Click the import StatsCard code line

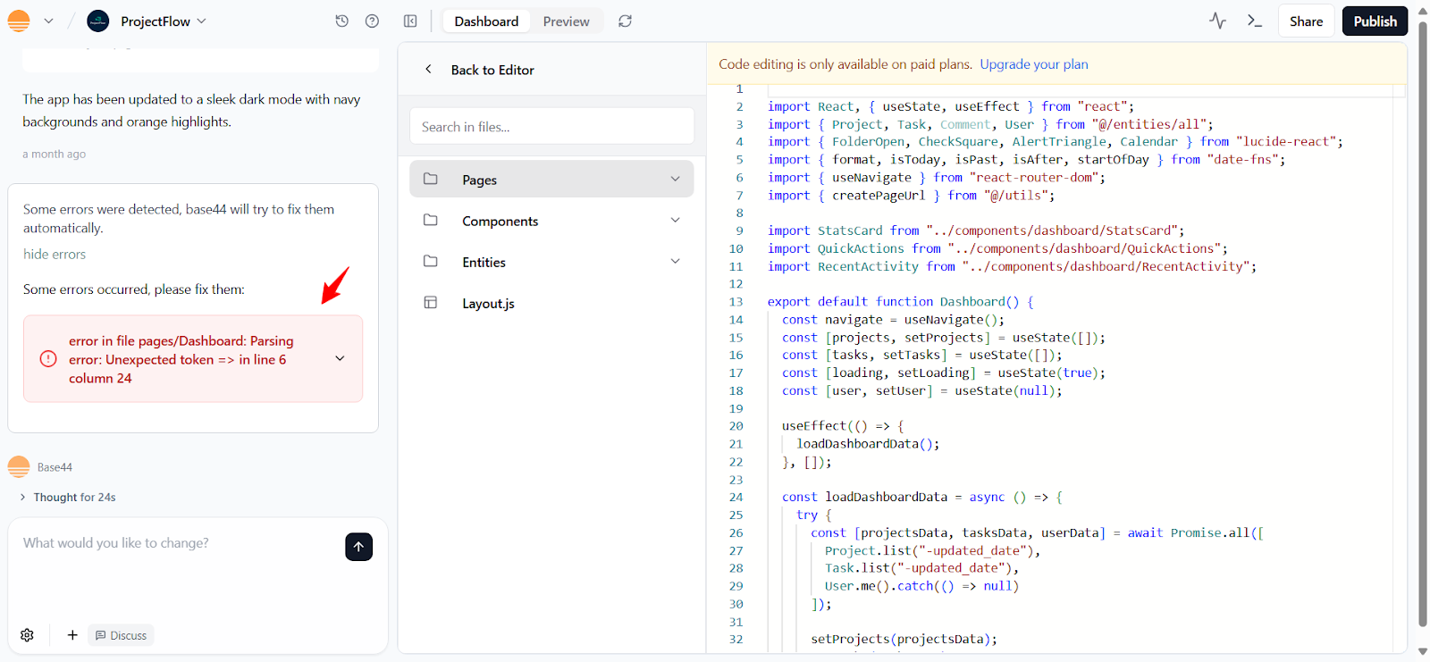(976, 230)
